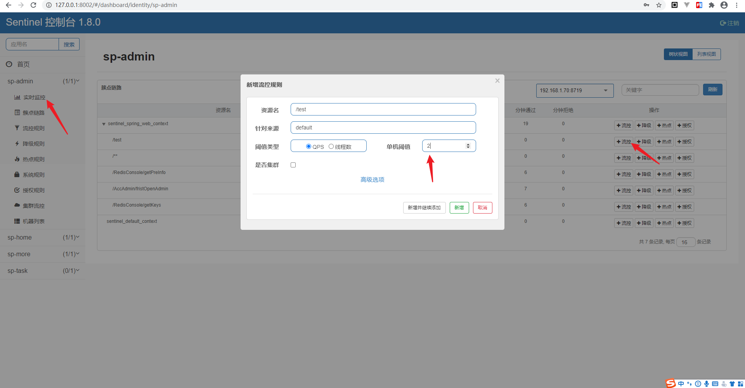Click browser address bar URL
This screenshot has width=745, height=388.
tap(116, 5)
